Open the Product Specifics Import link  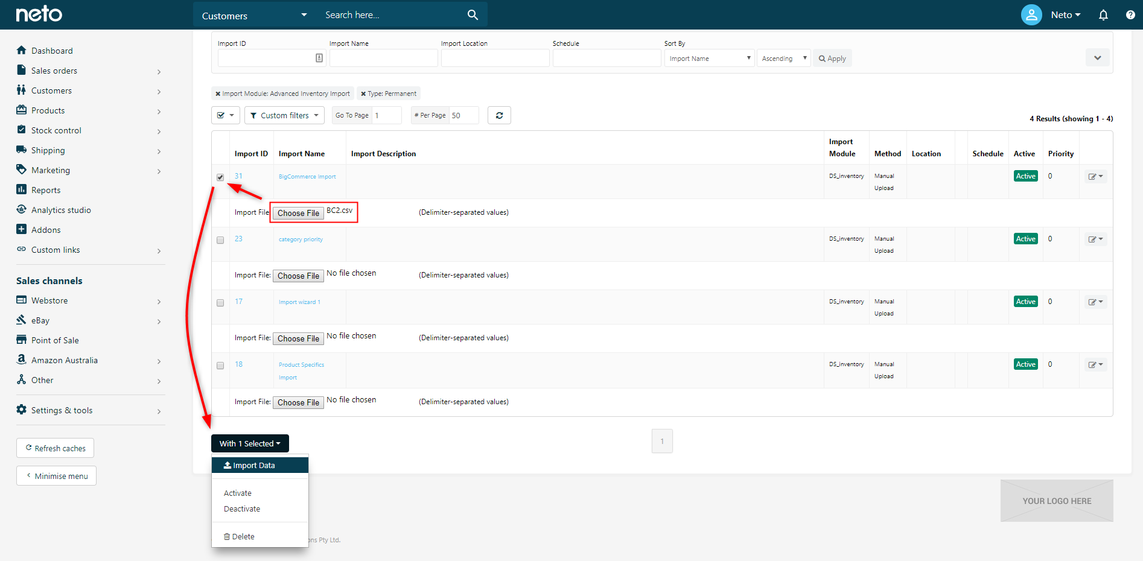(x=301, y=371)
